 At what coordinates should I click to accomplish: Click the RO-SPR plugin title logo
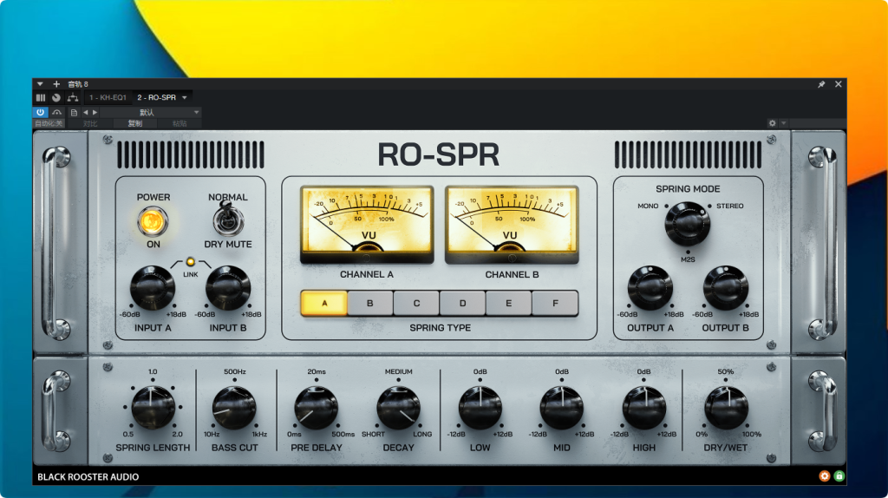pyautogui.click(x=438, y=155)
